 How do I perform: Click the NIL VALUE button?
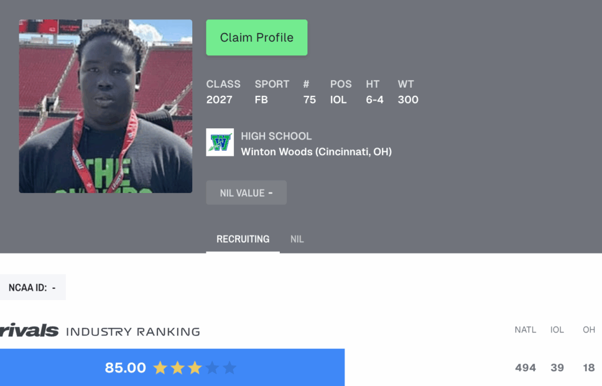pos(246,192)
